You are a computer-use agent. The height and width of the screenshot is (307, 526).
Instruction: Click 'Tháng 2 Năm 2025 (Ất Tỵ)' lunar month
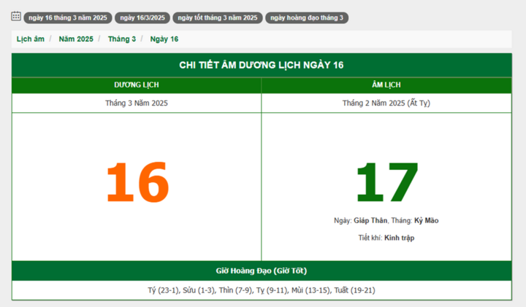(x=386, y=104)
